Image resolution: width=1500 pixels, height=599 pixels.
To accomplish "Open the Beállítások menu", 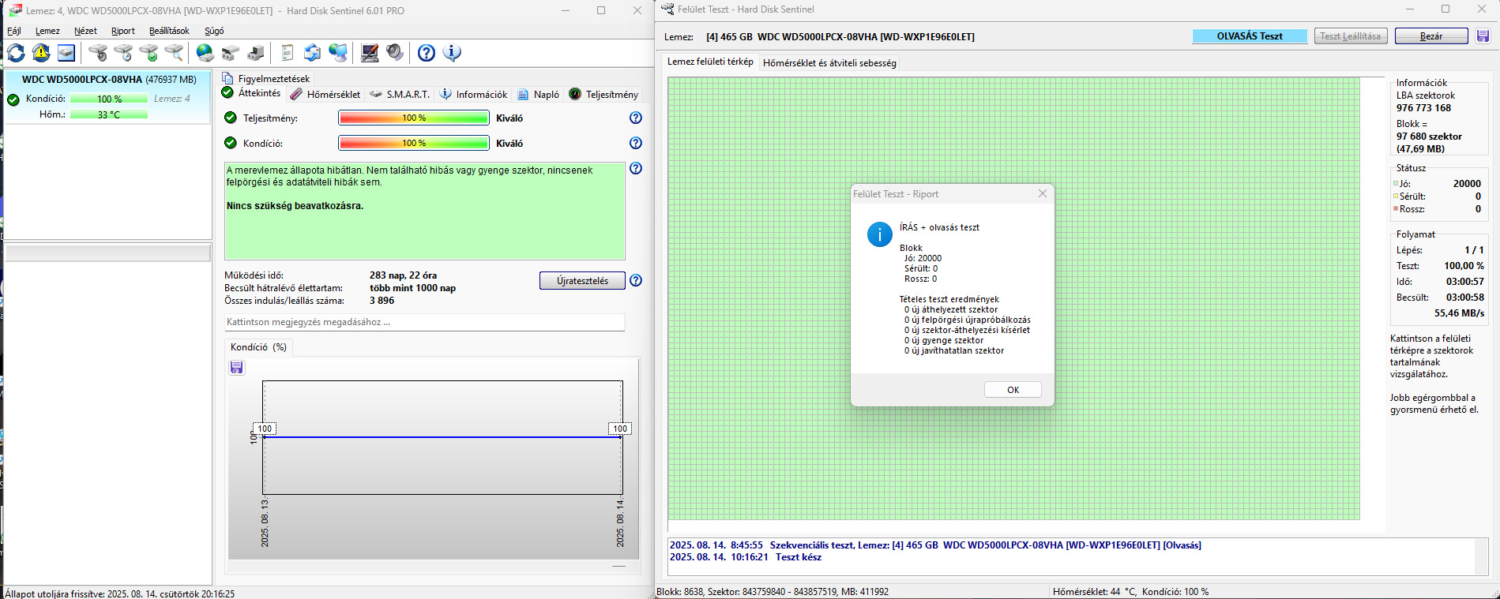I will coord(169,31).
